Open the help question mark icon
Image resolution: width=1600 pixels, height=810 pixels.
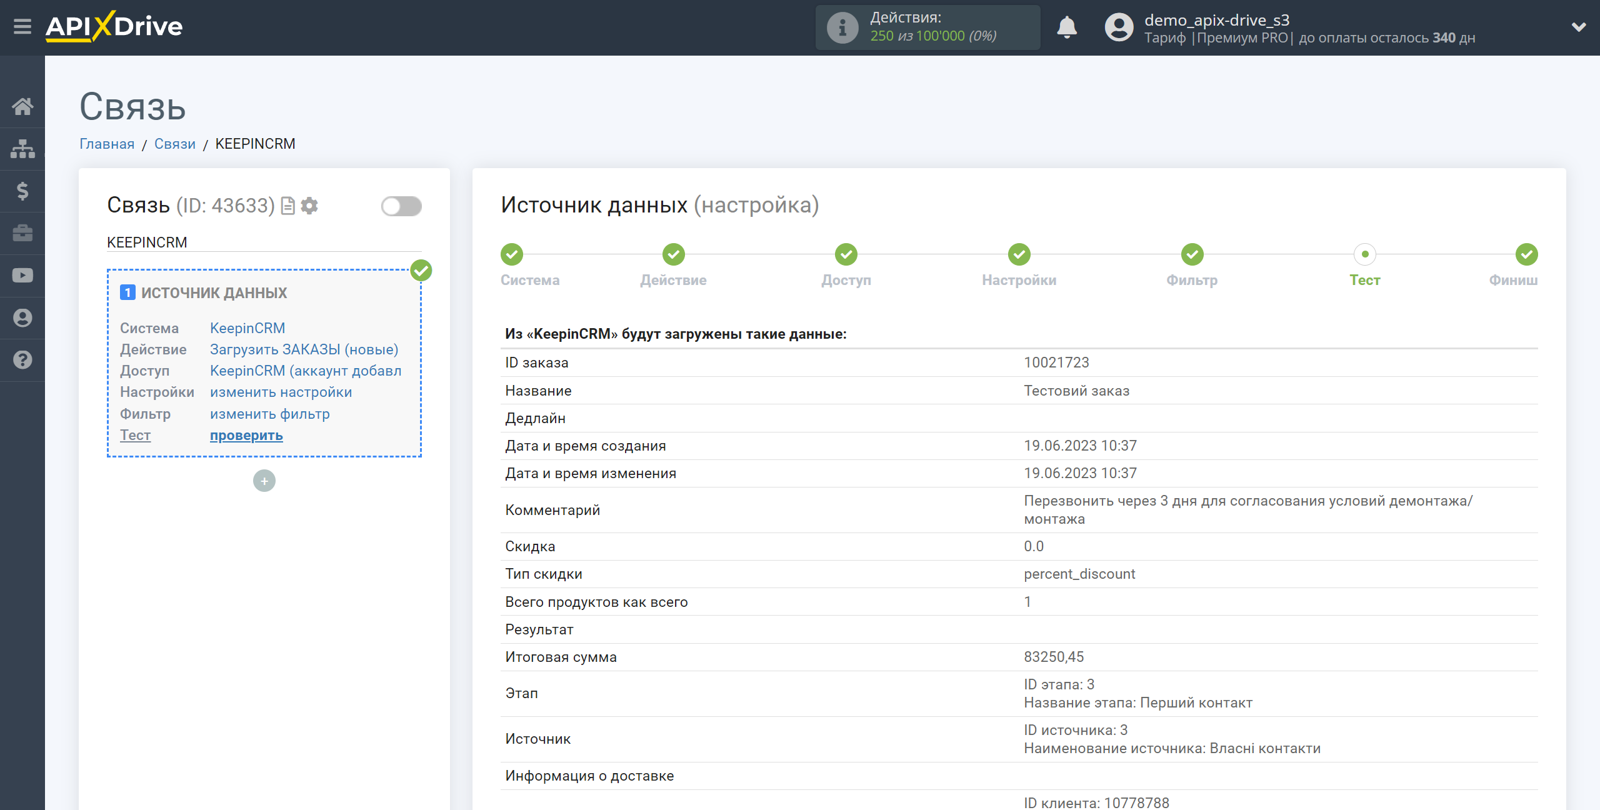(x=22, y=360)
